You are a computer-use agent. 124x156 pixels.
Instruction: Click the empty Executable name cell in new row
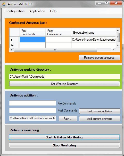[x=94, y=45]
